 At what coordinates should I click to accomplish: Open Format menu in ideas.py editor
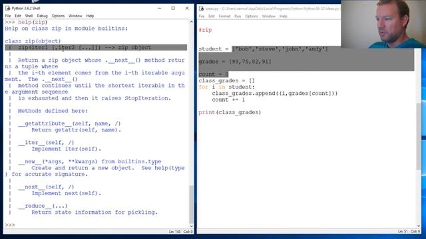(224, 16)
